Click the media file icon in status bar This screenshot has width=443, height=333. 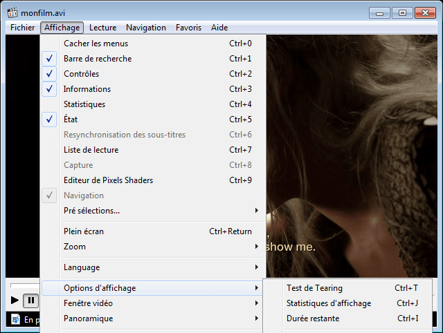(15, 319)
